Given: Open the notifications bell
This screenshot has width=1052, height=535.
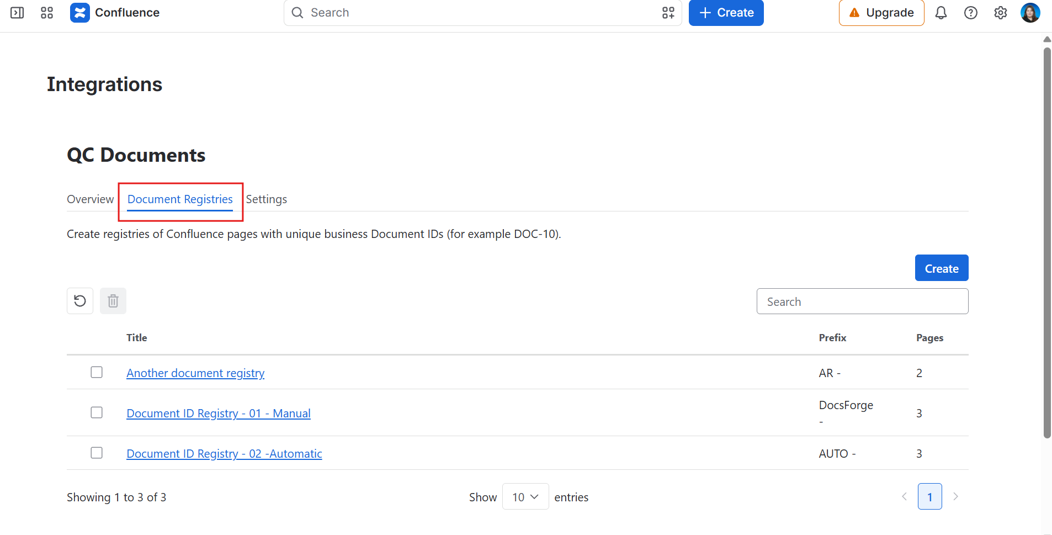Looking at the screenshot, I should pos(941,13).
